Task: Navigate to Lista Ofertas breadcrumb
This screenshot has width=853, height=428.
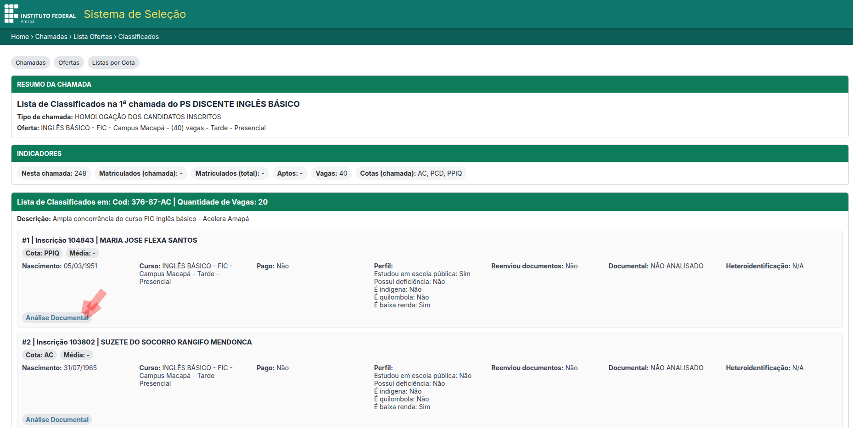Action: click(93, 37)
